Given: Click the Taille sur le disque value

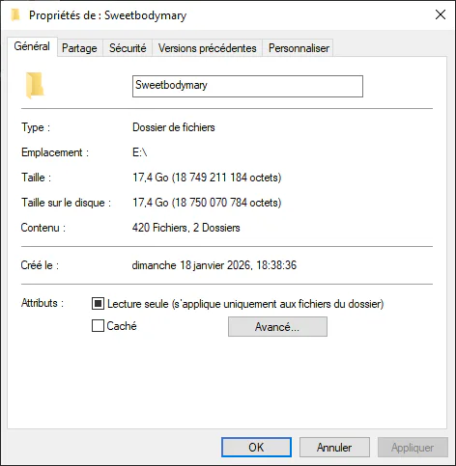Looking at the screenshot, I should [x=207, y=203].
